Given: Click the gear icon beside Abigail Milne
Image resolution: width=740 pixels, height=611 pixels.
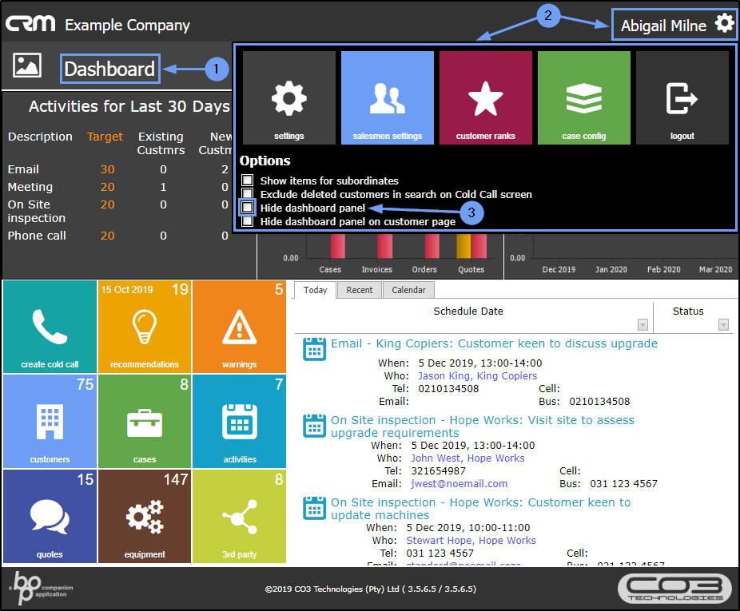Looking at the screenshot, I should click(725, 22).
